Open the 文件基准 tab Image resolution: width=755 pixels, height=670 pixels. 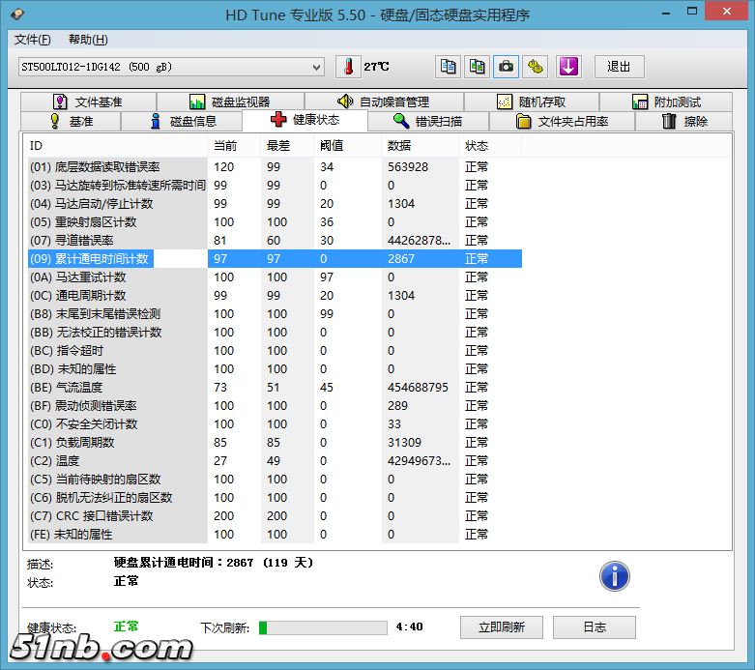point(89,102)
